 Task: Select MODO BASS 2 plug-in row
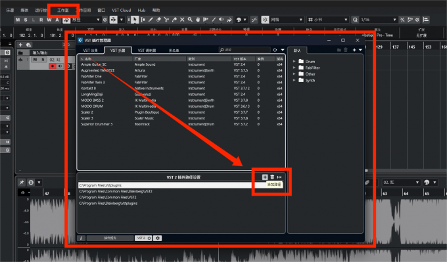[x=181, y=100]
